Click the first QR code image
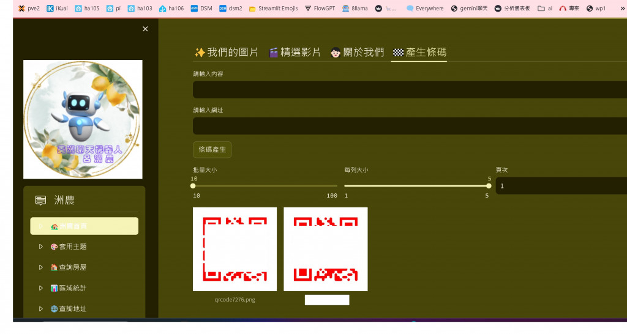This screenshot has width=627, height=334. (235, 249)
